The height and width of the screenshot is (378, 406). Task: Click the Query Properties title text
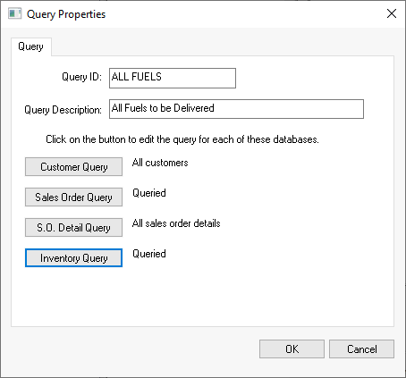(x=66, y=14)
